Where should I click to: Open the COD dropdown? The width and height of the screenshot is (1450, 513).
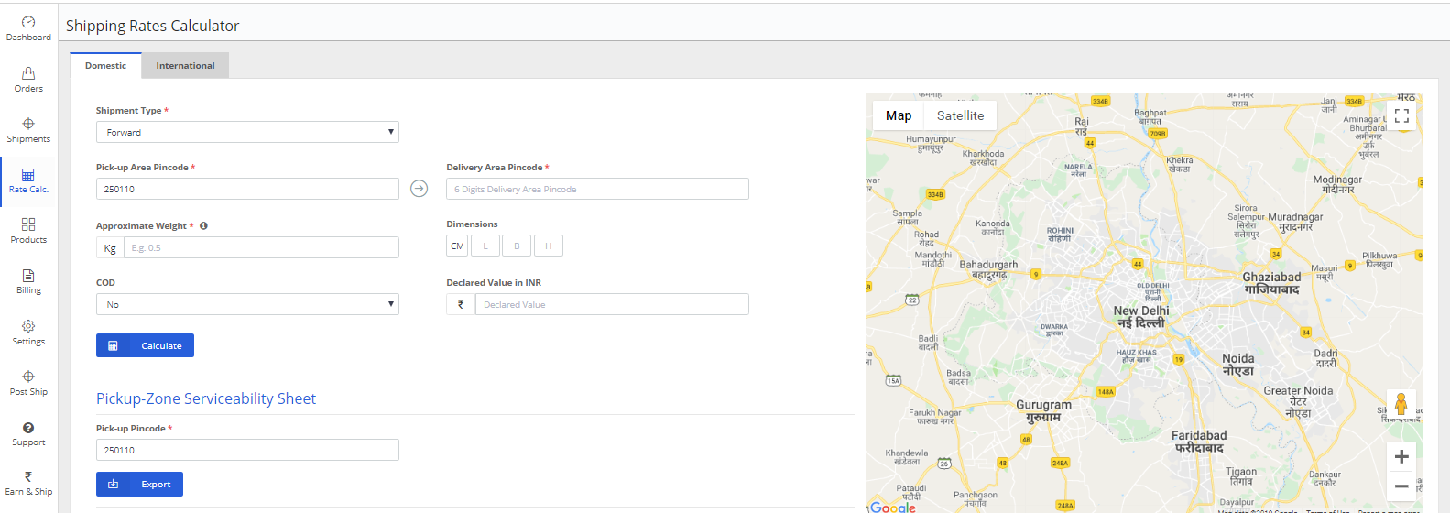[247, 304]
